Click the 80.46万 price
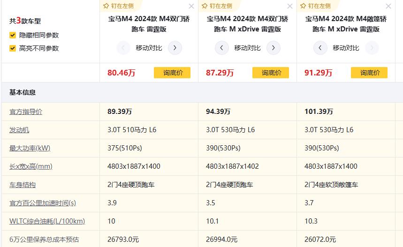The image size is (403, 247). point(122,73)
